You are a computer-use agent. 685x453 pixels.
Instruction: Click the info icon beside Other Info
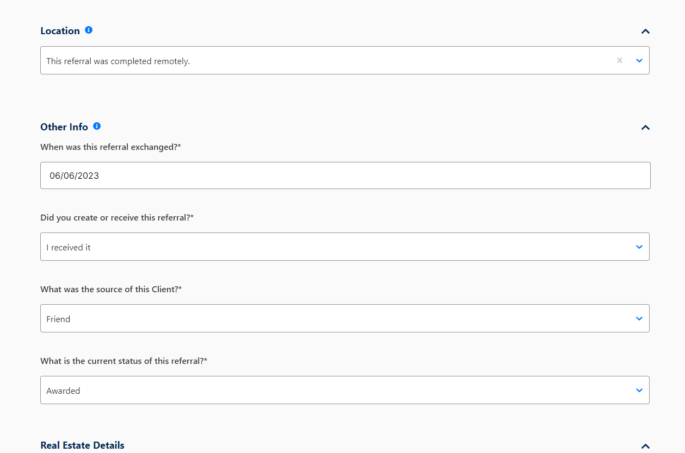click(97, 126)
